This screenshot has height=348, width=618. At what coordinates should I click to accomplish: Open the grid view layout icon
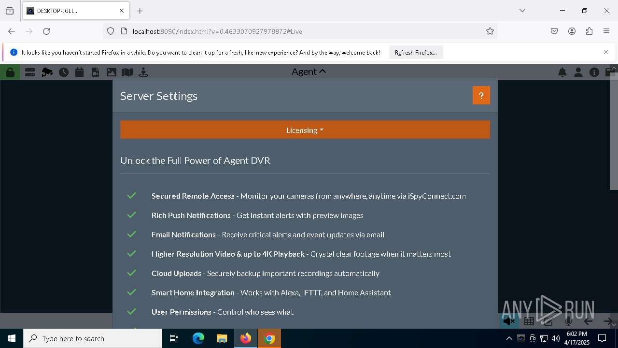point(529,321)
